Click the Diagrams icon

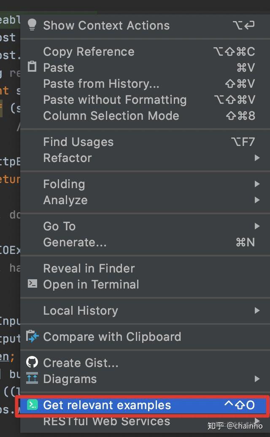[32, 378]
